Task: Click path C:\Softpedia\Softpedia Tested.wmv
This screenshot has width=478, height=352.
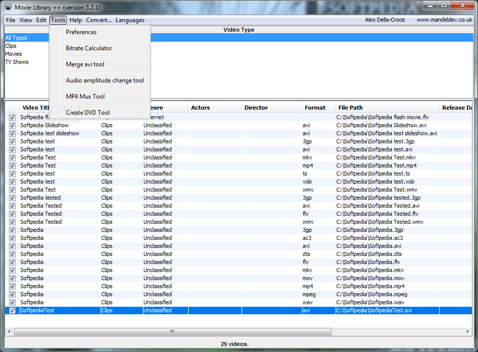Action: [x=380, y=222]
